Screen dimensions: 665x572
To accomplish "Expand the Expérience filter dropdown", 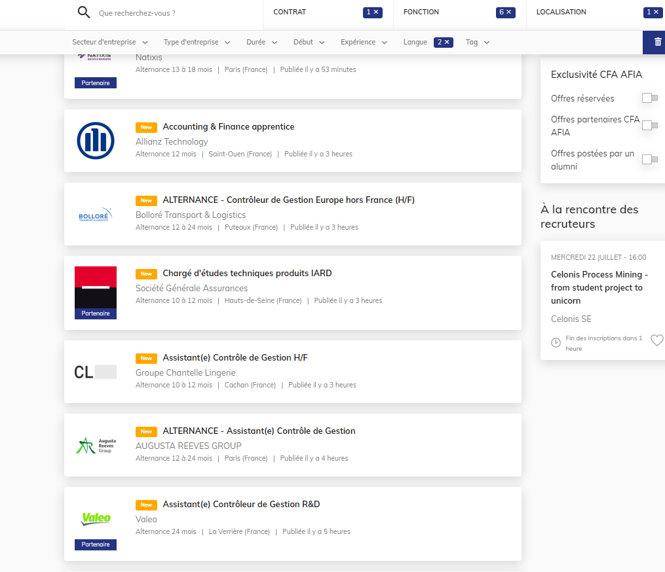I will (364, 43).
